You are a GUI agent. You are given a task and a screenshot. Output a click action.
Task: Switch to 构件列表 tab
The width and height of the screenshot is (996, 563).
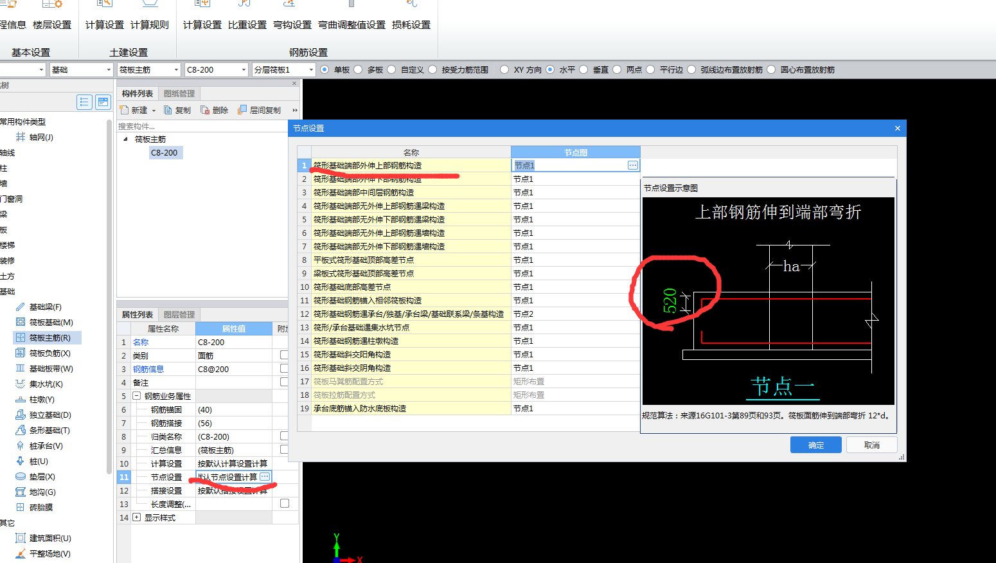pyautogui.click(x=138, y=94)
